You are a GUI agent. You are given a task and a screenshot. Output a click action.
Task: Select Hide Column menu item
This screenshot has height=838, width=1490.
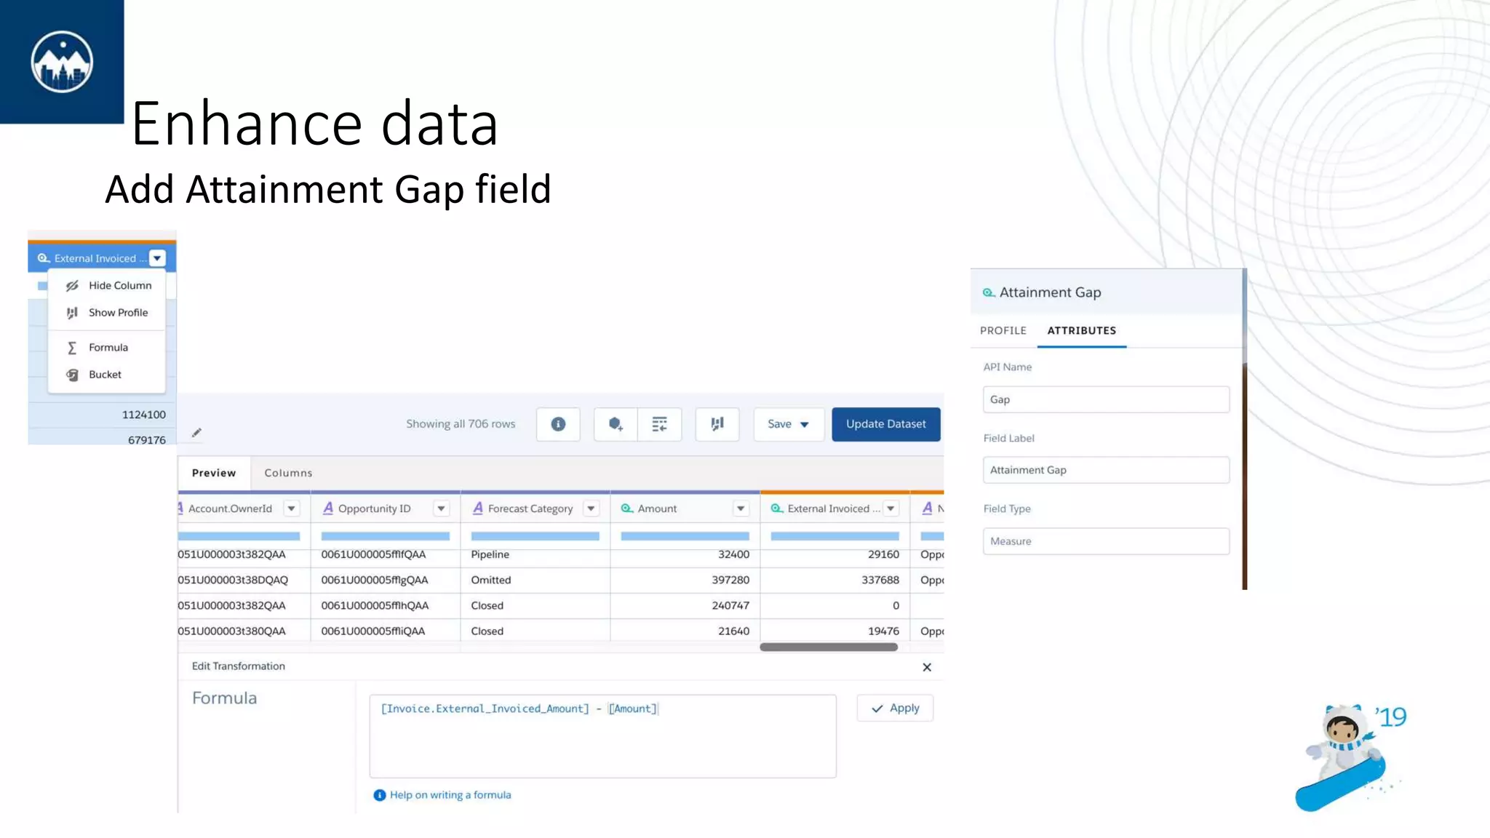point(107,286)
